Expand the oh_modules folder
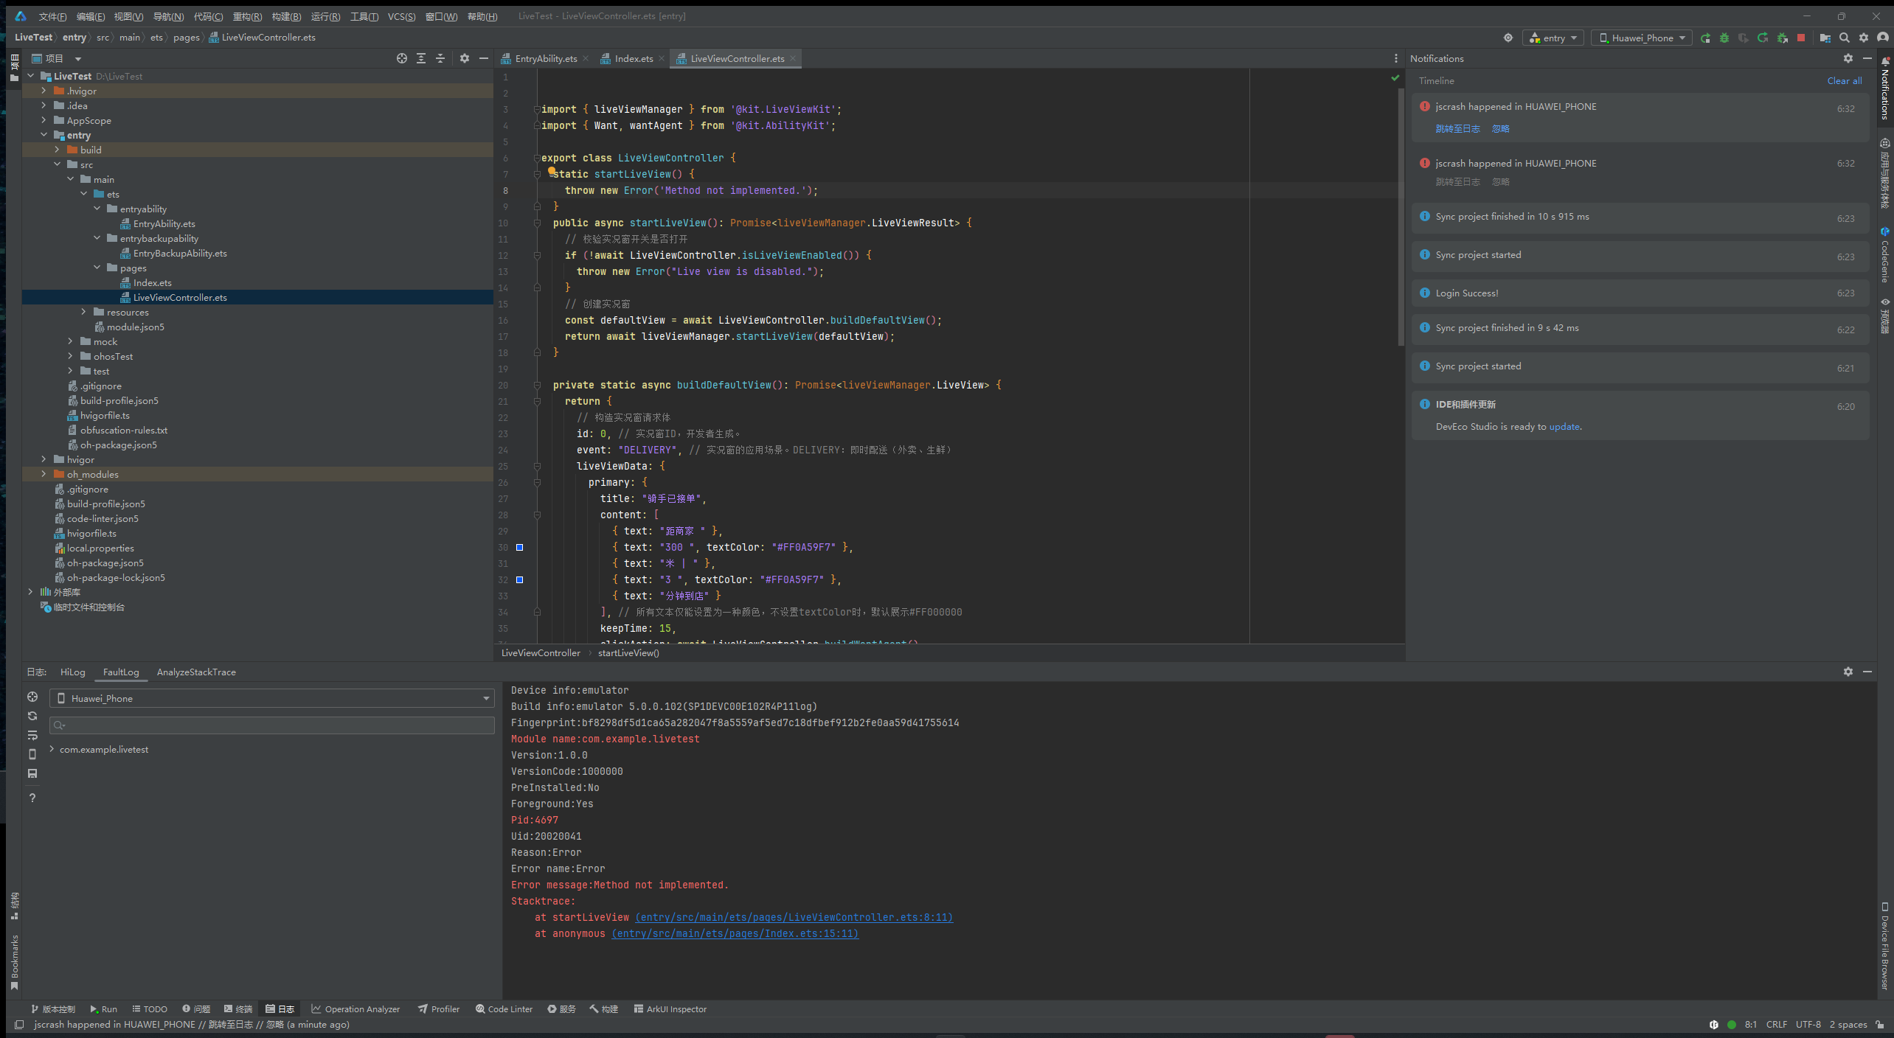This screenshot has height=1038, width=1894. (x=44, y=474)
